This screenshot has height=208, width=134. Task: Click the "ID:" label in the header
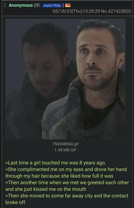[x=38, y=5]
